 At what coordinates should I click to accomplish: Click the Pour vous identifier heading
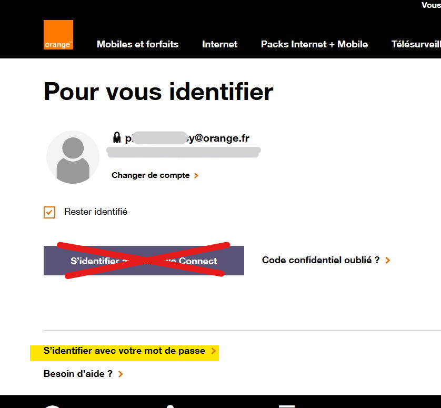pyautogui.click(x=158, y=92)
